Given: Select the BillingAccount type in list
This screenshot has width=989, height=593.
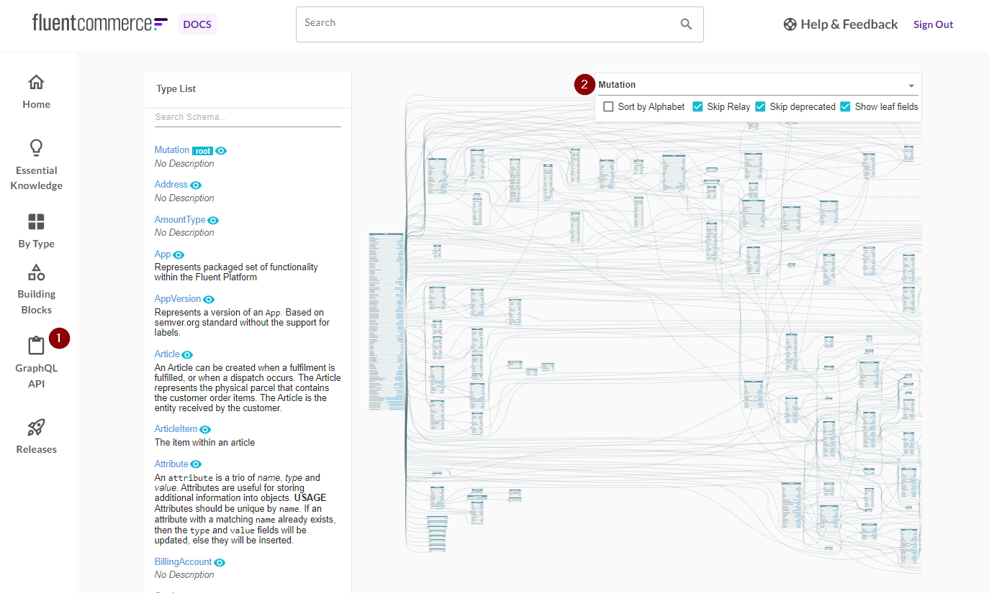Looking at the screenshot, I should 183,562.
